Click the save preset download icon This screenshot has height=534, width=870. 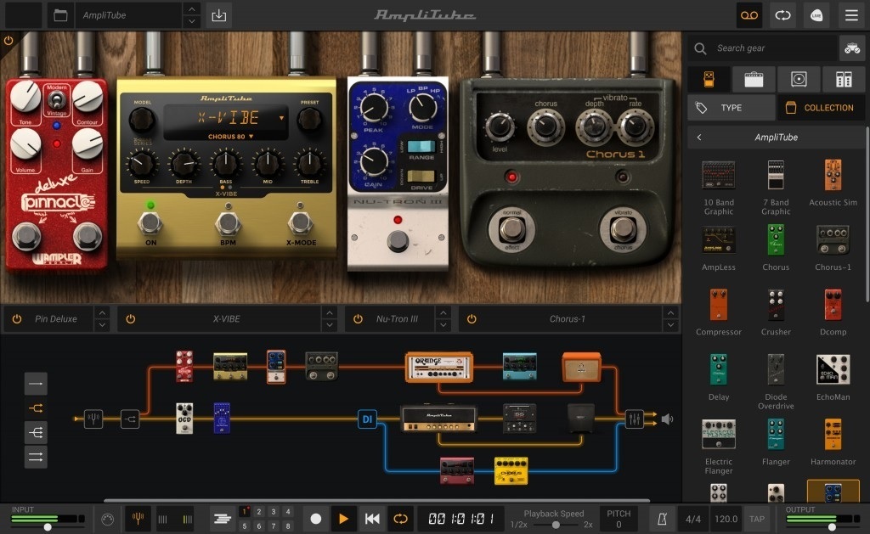pyautogui.click(x=218, y=15)
